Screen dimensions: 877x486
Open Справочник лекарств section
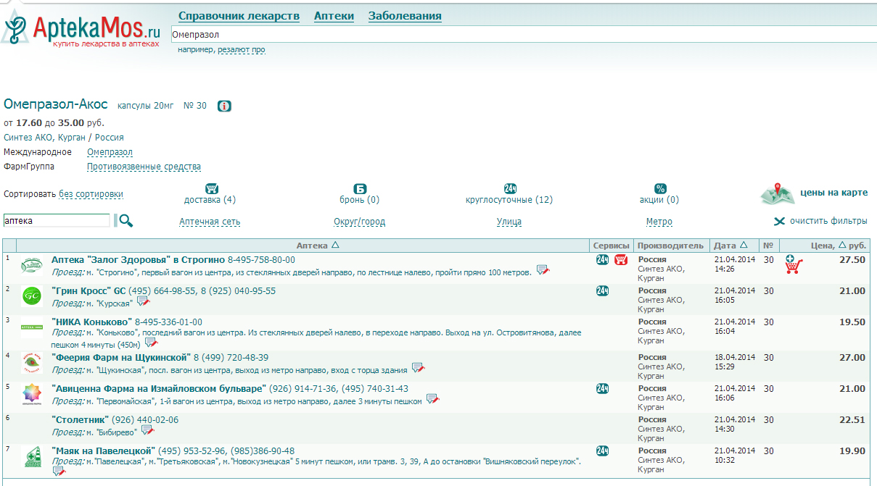click(239, 16)
